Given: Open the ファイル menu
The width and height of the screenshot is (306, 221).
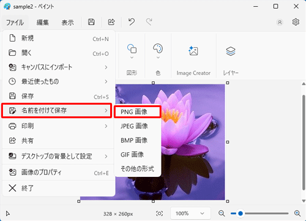Looking at the screenshot, I should click(x=15, y=22).
